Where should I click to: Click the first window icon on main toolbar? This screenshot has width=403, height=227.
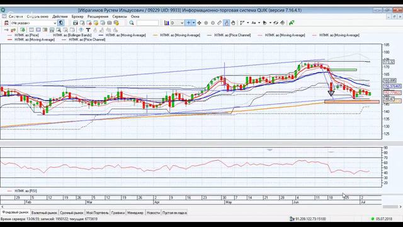point(76,23)
